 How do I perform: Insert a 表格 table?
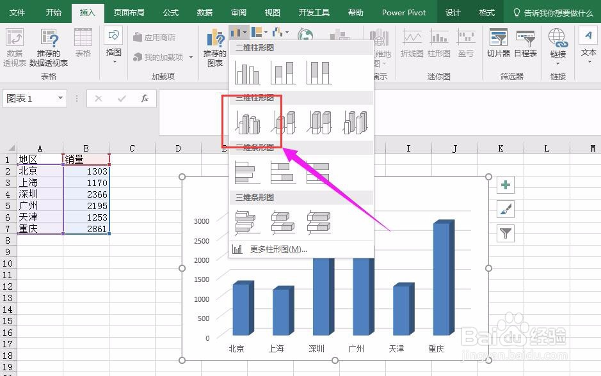pos(83,43)
